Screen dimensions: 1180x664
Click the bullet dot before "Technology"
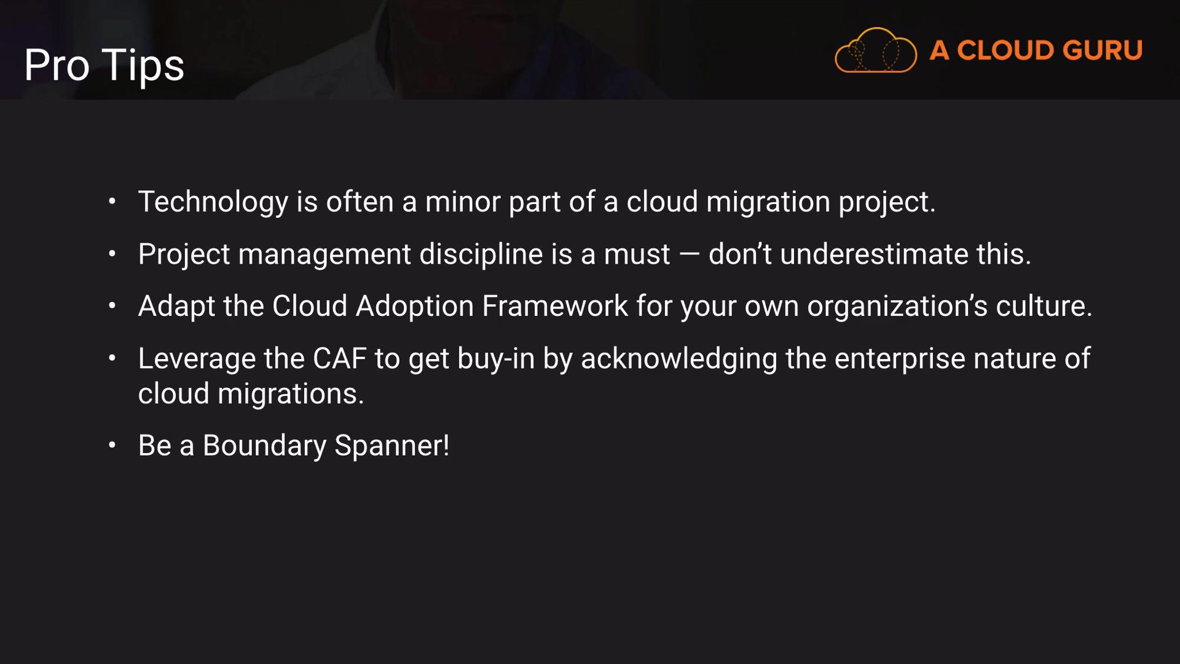point(112,202)
